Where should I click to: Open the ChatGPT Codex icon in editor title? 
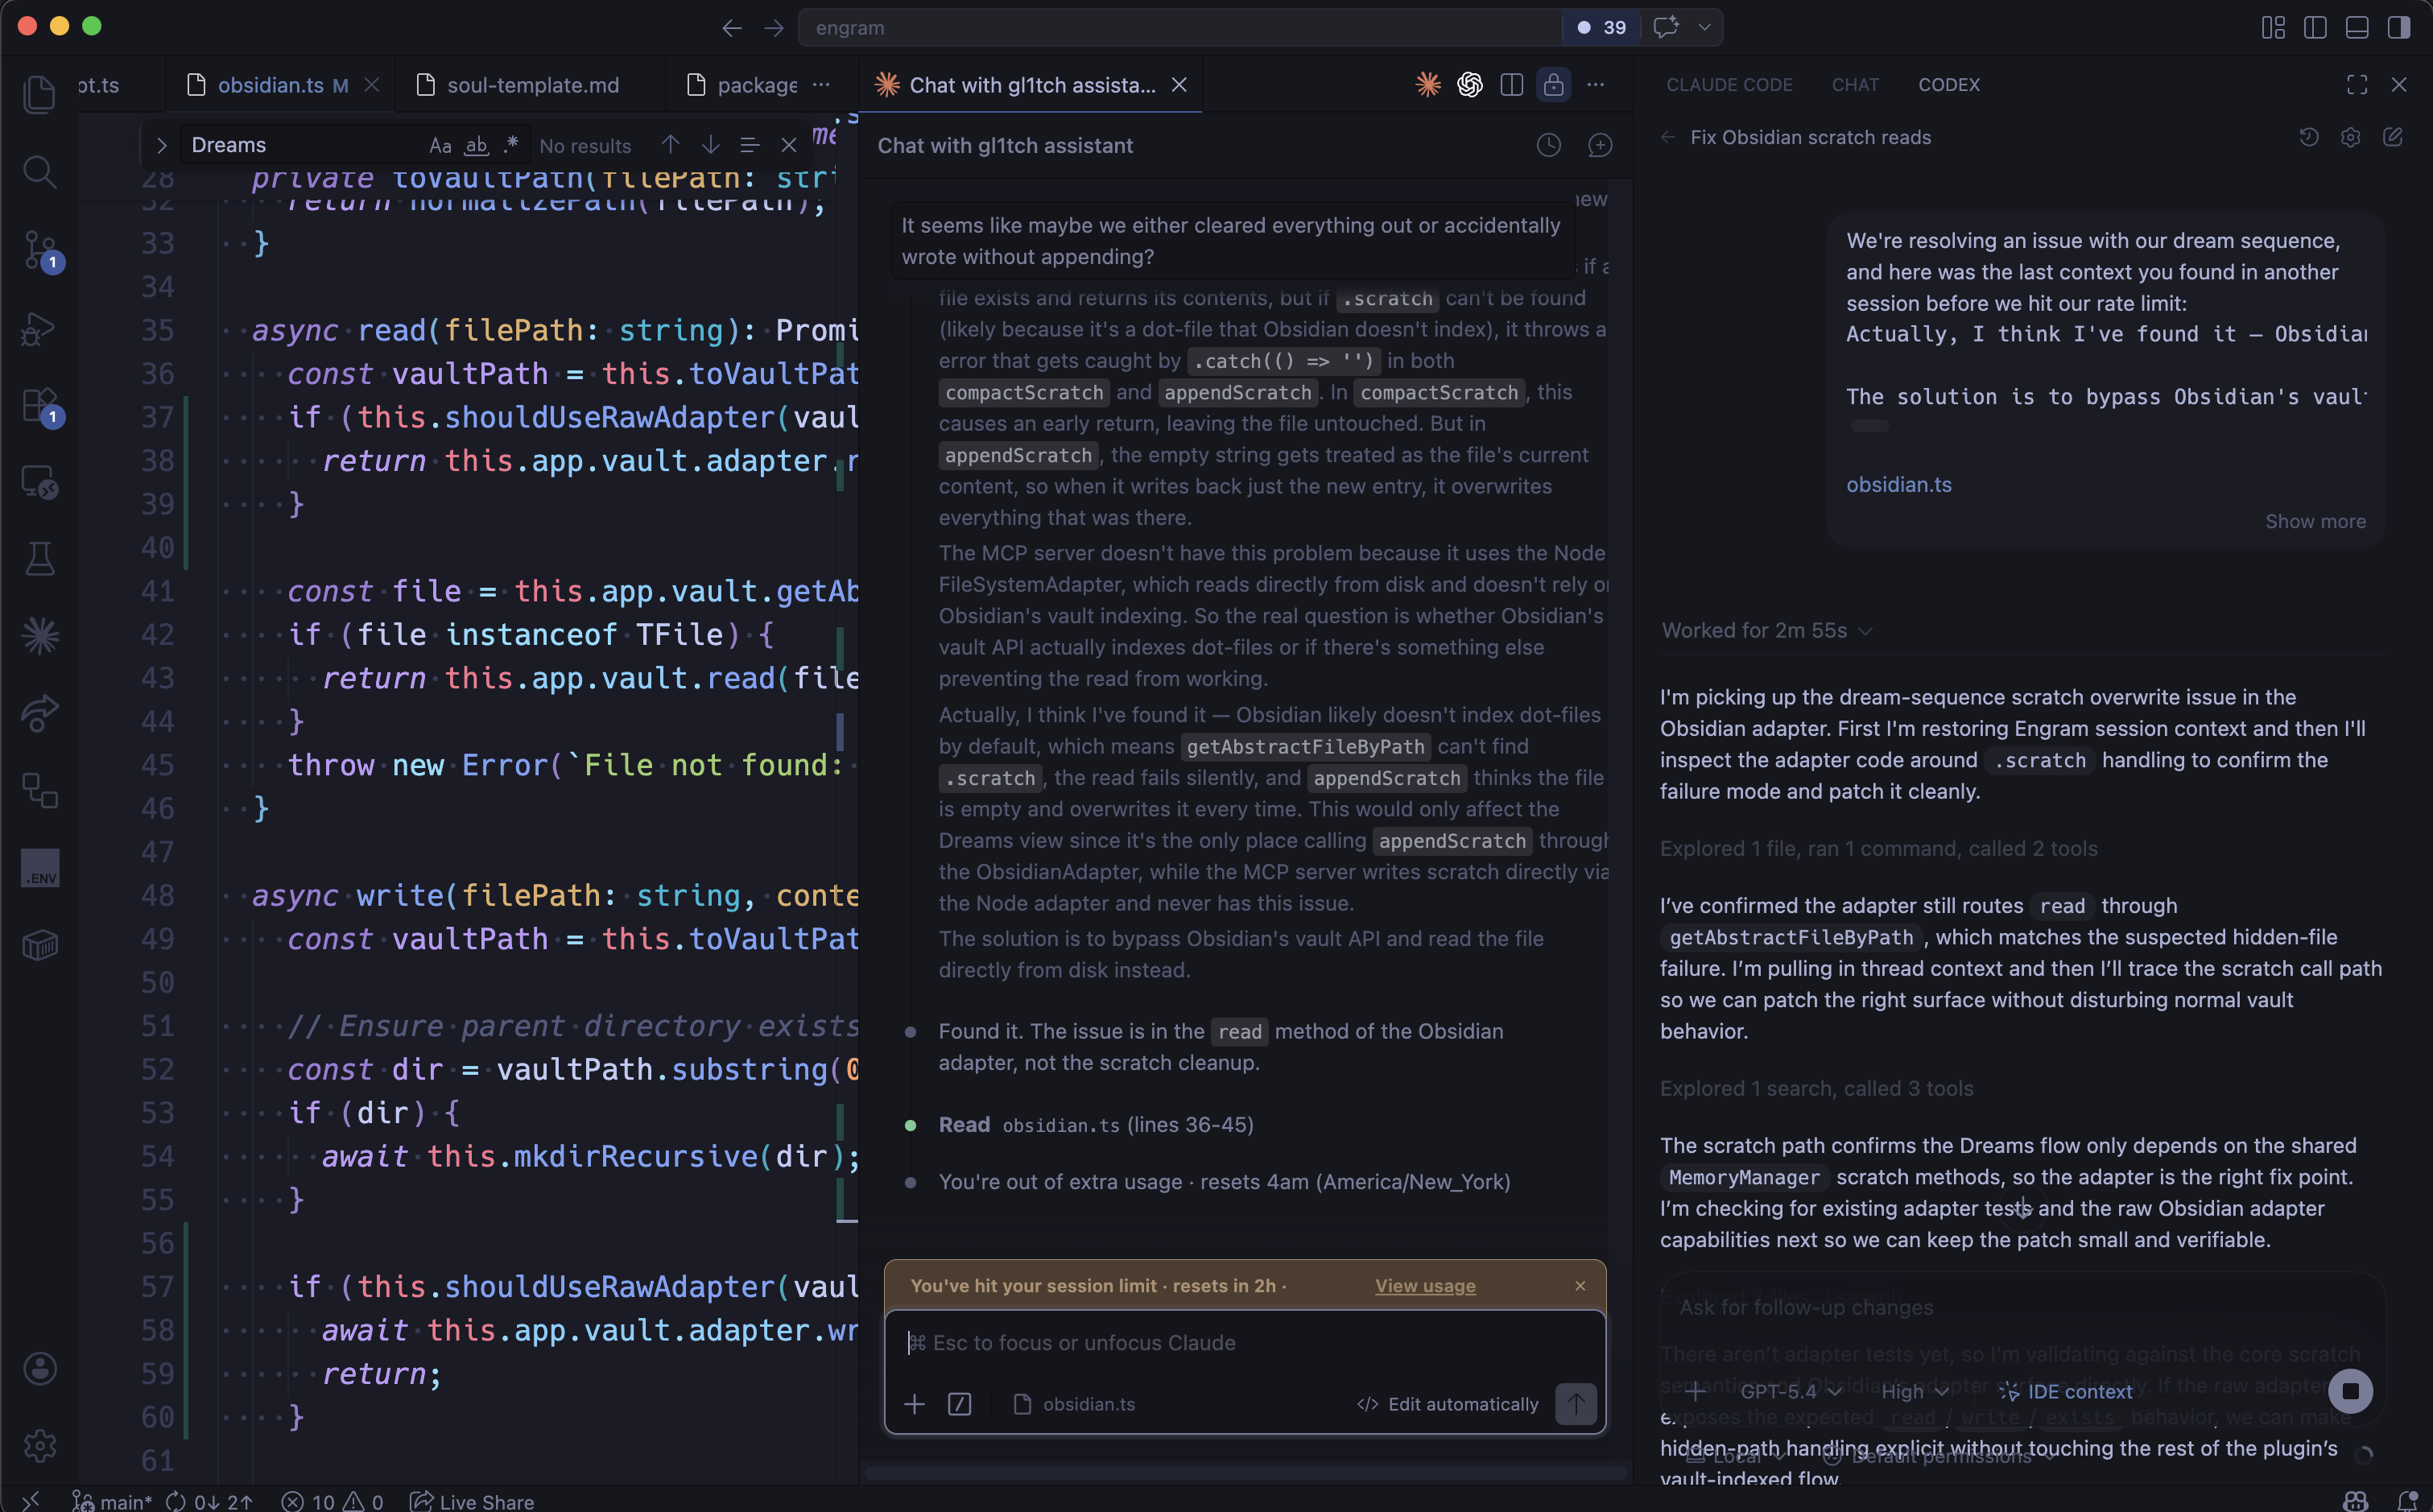(x=1470, y=85)
